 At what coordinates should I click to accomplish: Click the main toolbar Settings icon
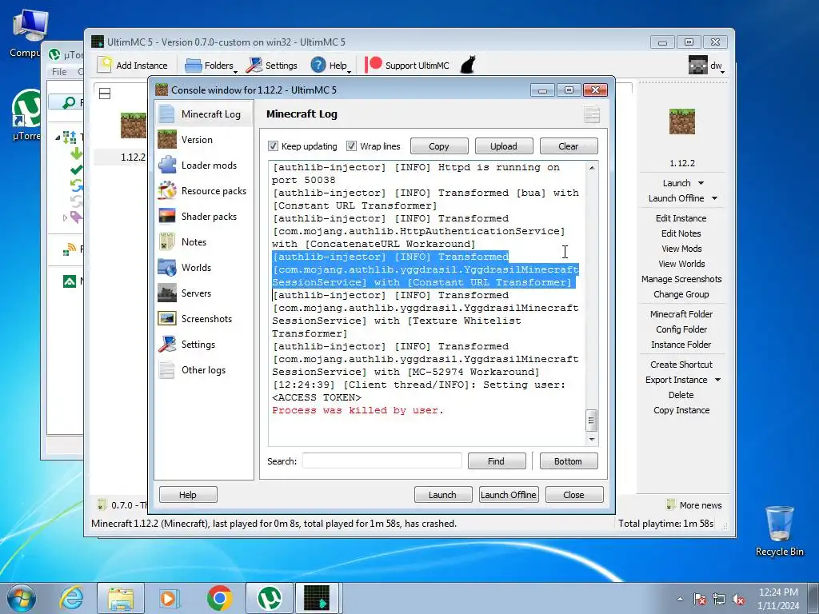(x=254, y=66)
